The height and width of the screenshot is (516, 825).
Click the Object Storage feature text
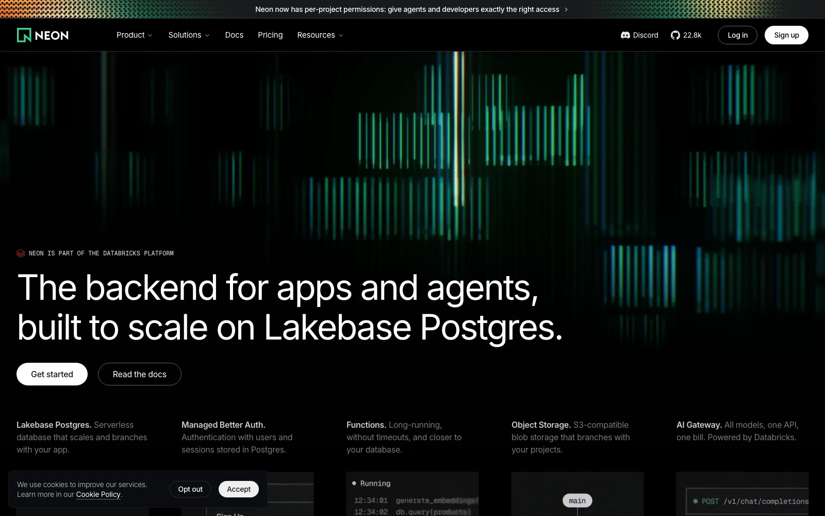[571, 437]
